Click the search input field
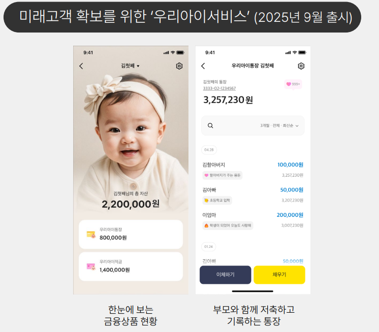Screen dimensions: 379x332 253,125
